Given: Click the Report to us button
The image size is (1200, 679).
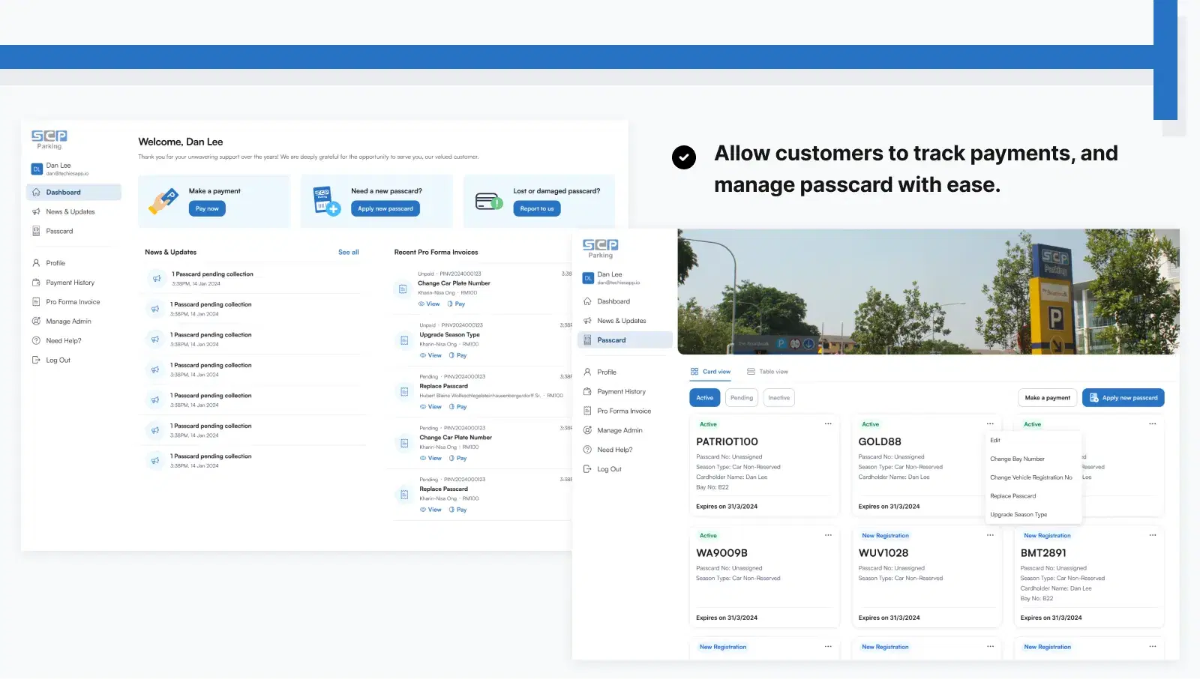Looking at the screenshot, I should coord(537,209).
